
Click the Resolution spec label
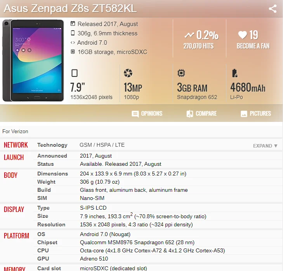click(51, 224)
